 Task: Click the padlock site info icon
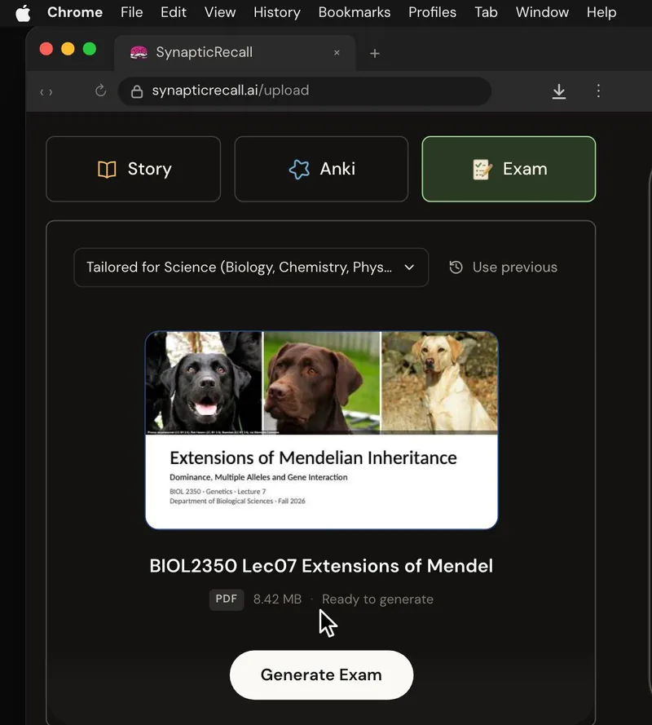tap(137, 91)
